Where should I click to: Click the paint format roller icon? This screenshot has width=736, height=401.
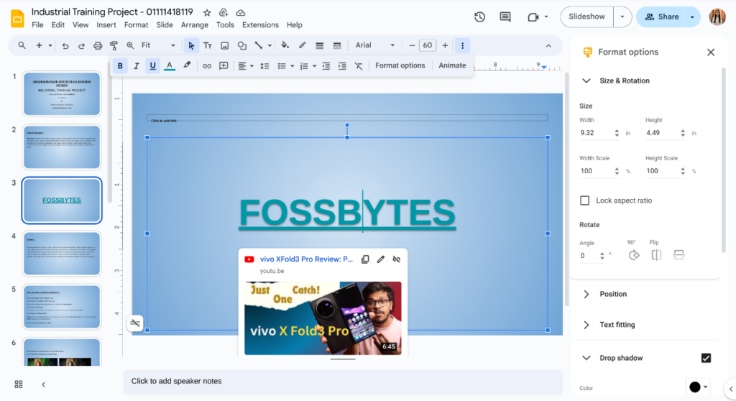pos(114,45)
